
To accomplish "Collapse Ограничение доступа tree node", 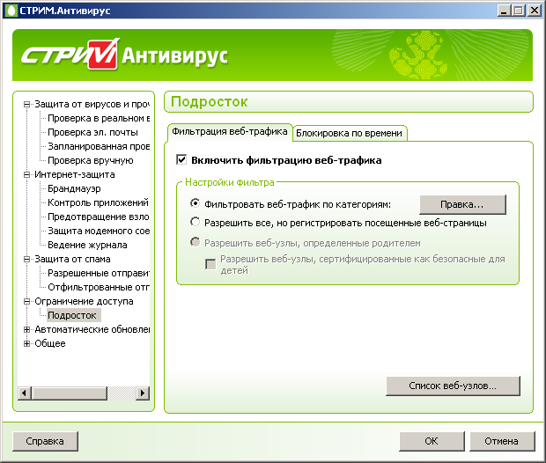I will coord(26,301).
